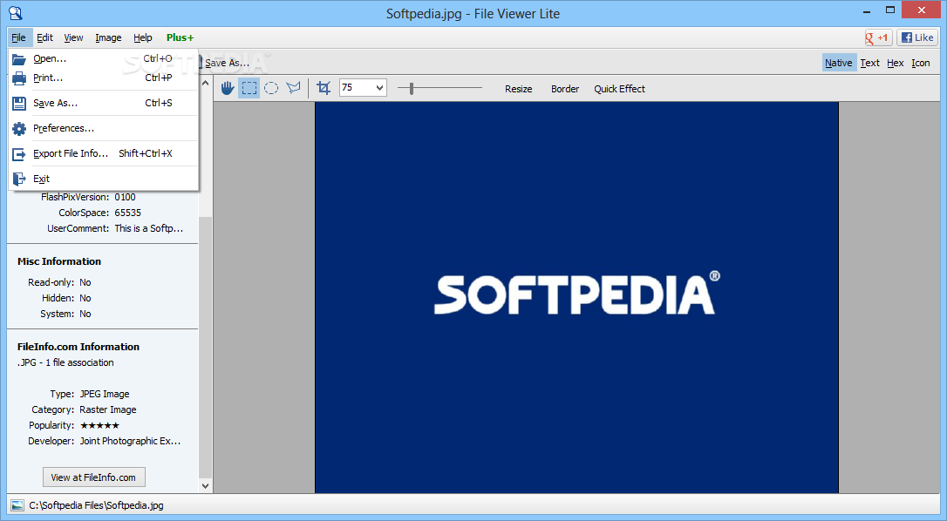Switch to the Hex view tab
This screenshot has width=947, height=521.
(895, 63)
